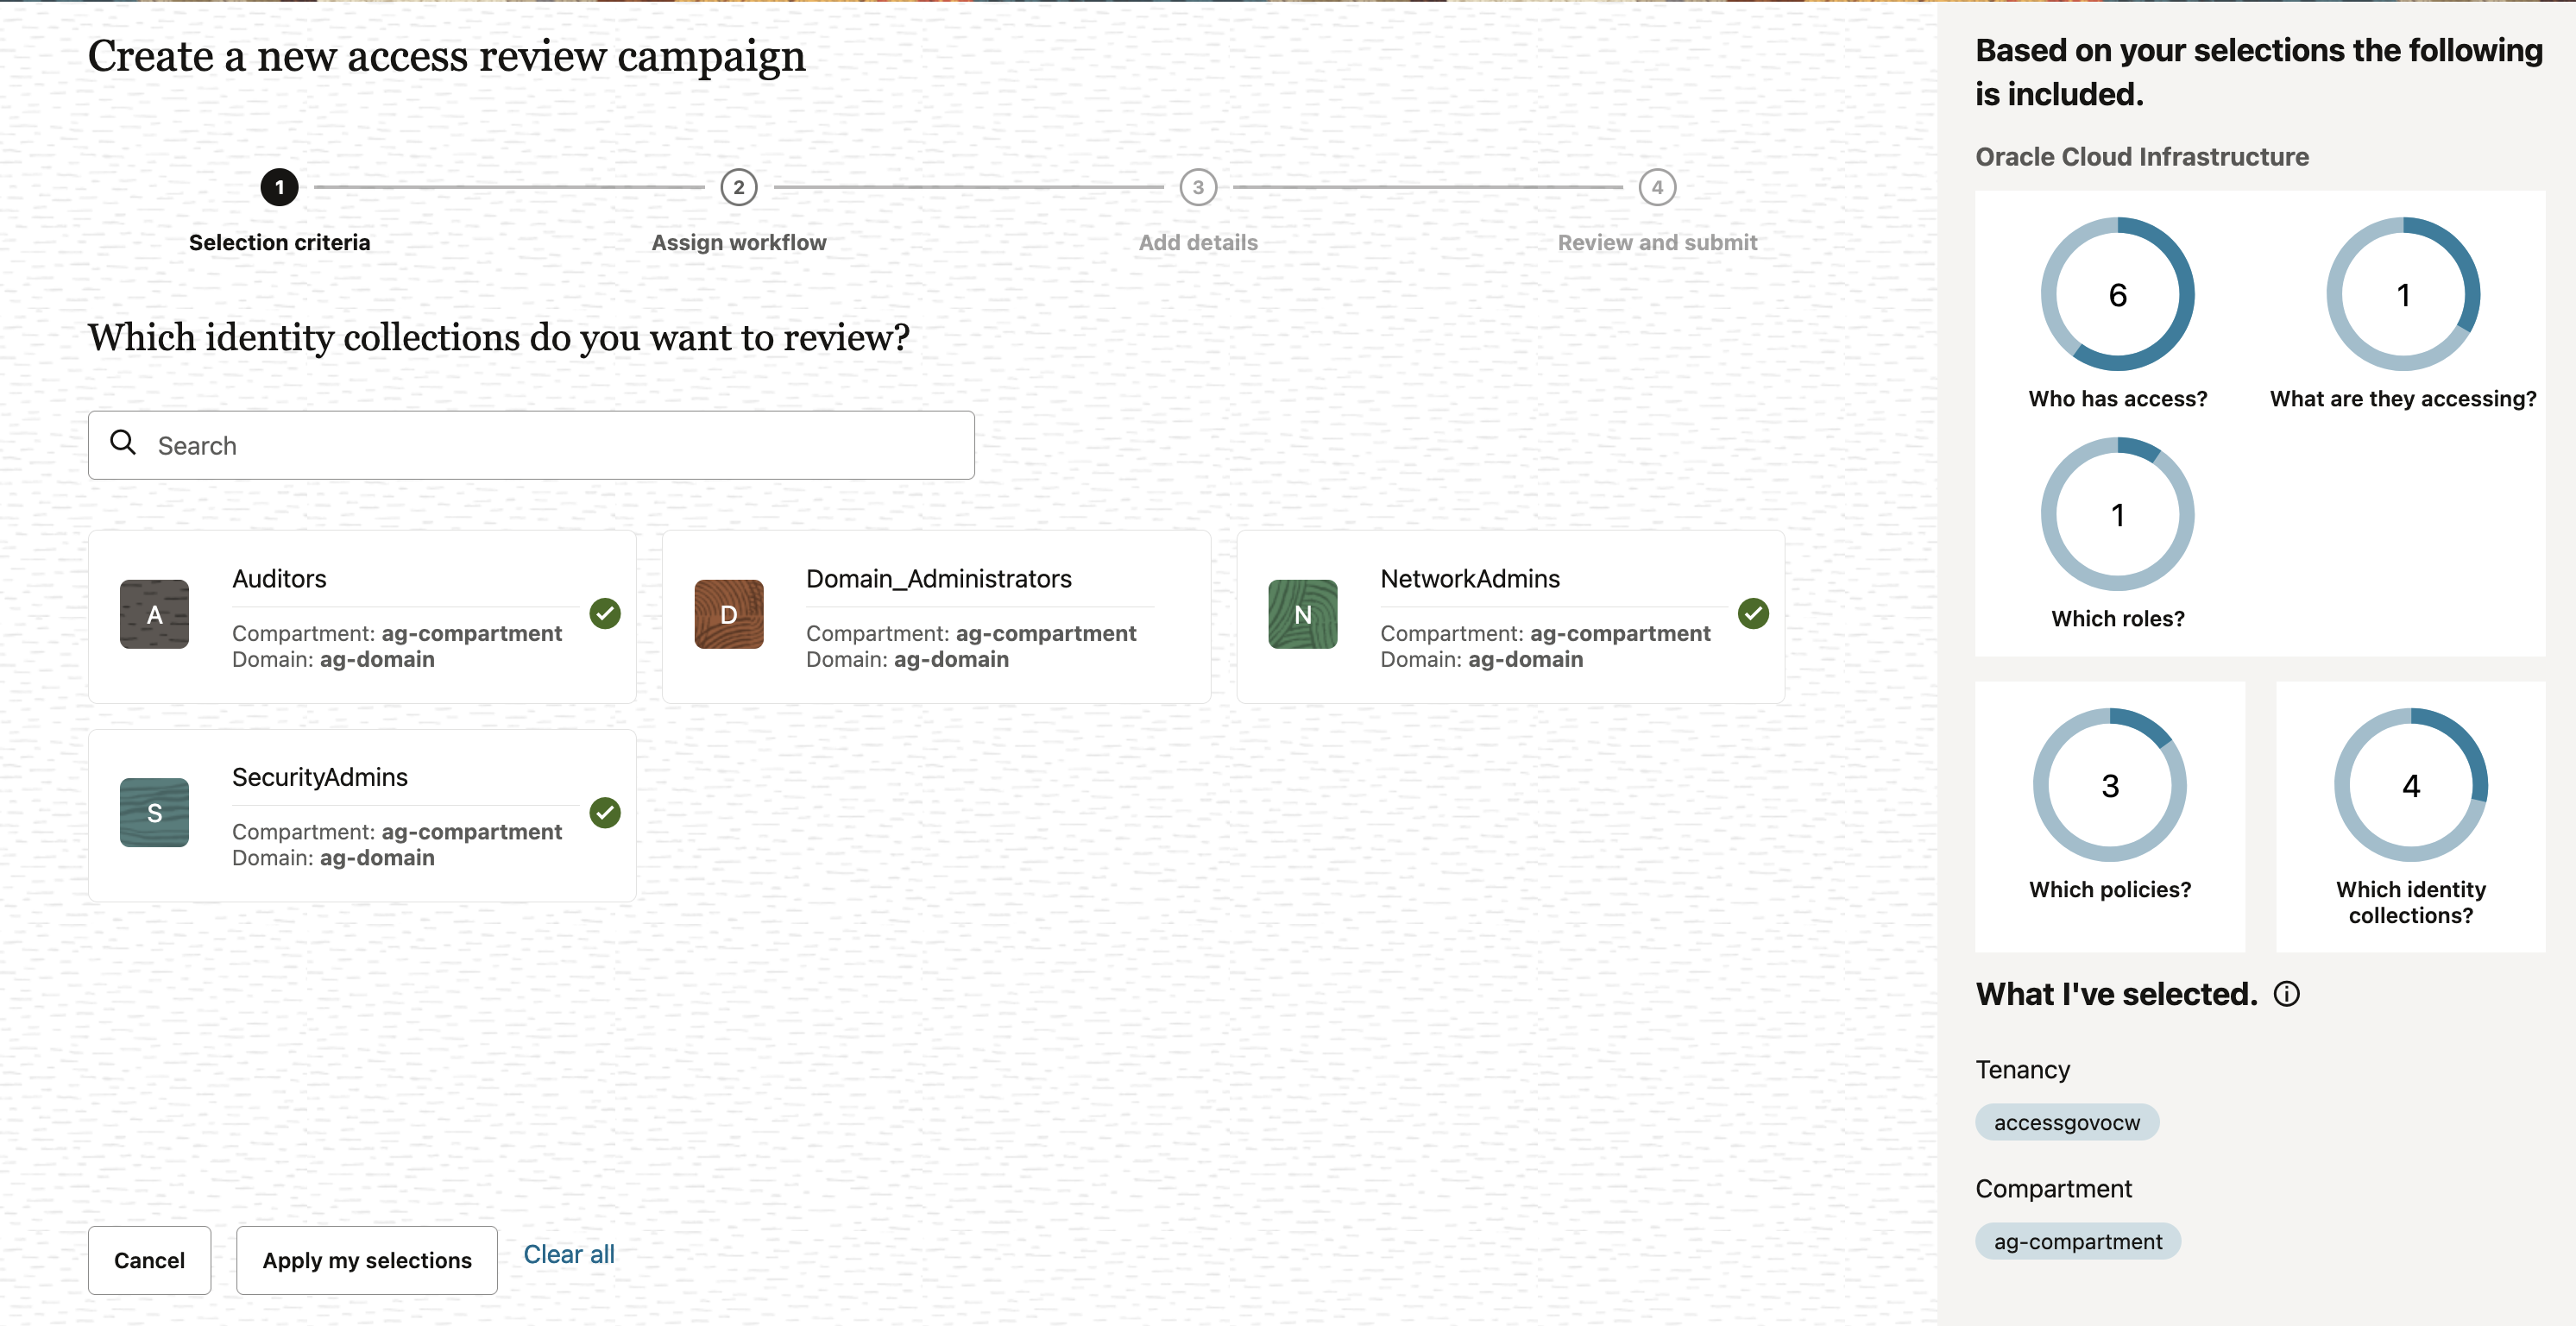The width and height of the screenshot is (2576, 1326).
Task: Click the Who has access donut chart
Action: [x=2117, y=293]
